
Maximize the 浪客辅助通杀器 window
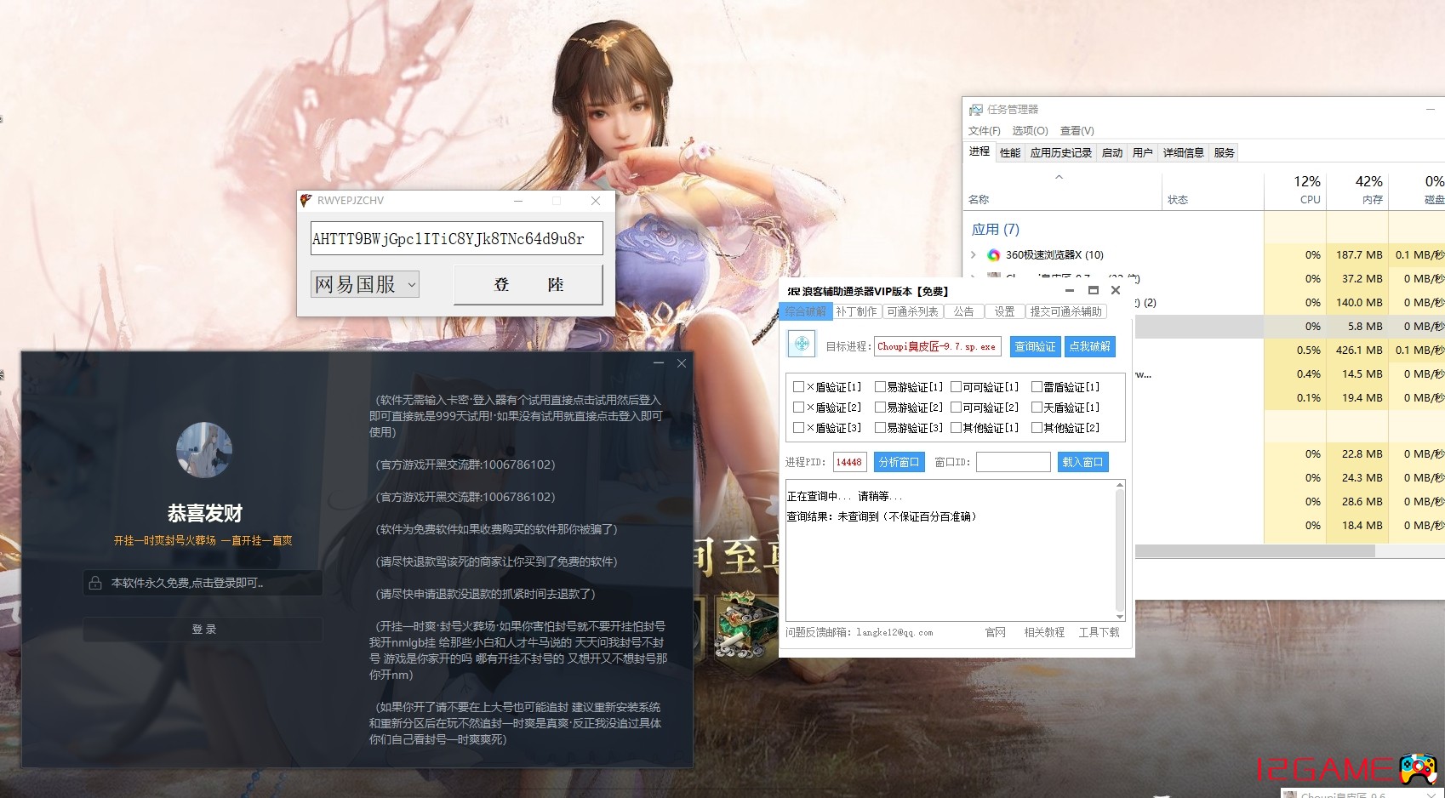pyautogui.click(x=1094, y=290)
